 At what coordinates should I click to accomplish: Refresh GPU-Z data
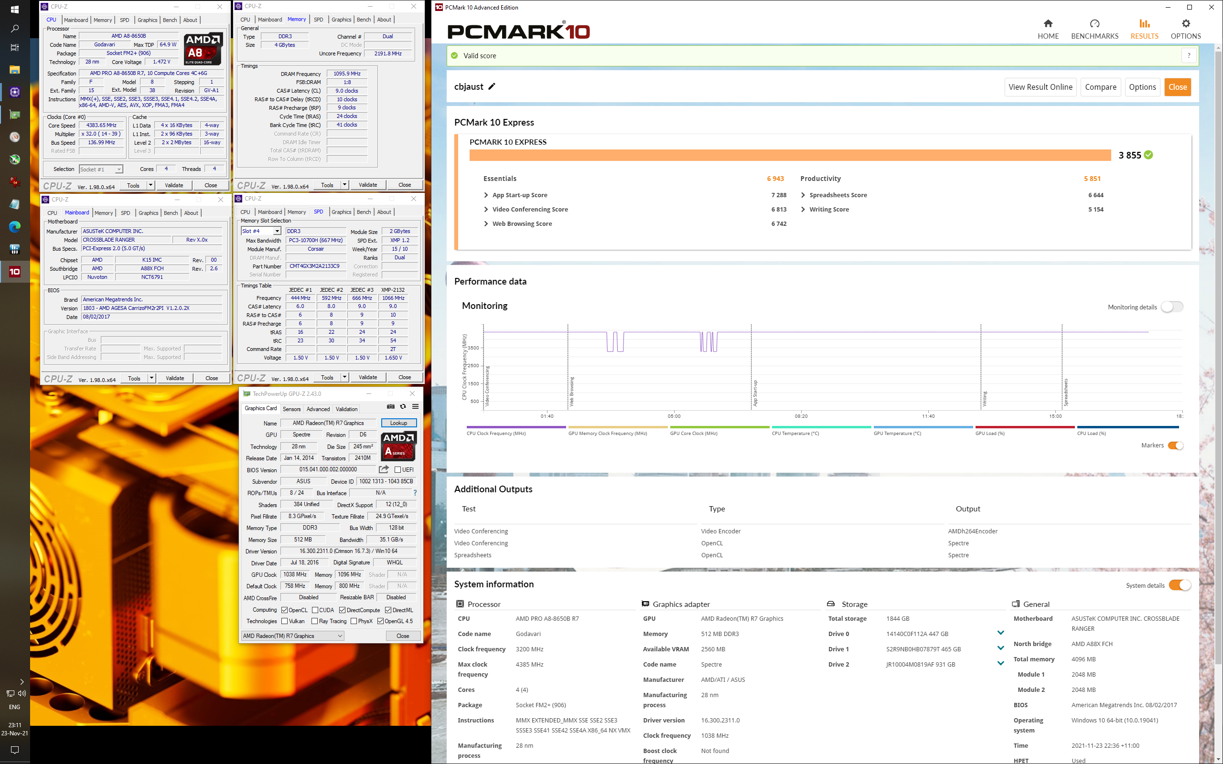[403, 406]
